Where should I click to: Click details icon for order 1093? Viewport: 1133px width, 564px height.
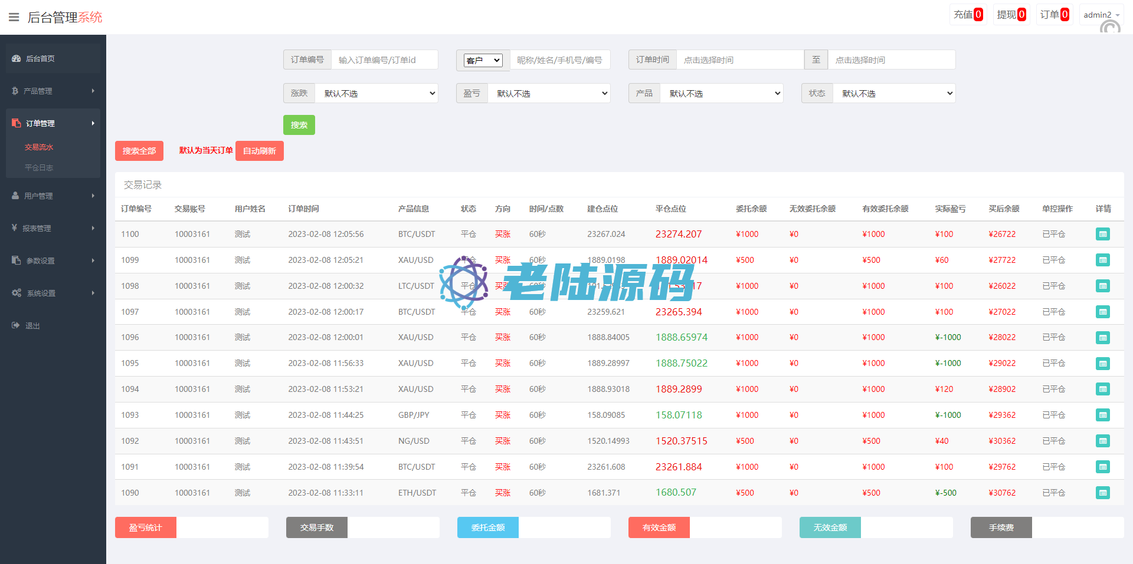point(1102,415)
